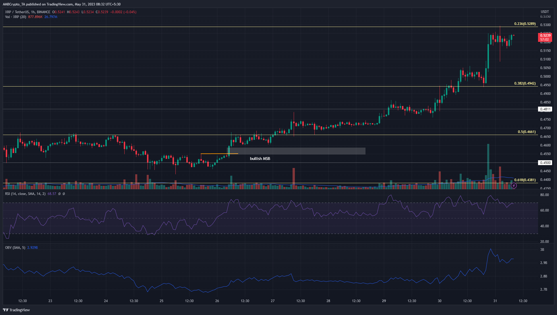The height and width of the screenshot is (315, 557).
Task: Click the 0.4811 horizontal line price tag
Action: tap(545, 109)
